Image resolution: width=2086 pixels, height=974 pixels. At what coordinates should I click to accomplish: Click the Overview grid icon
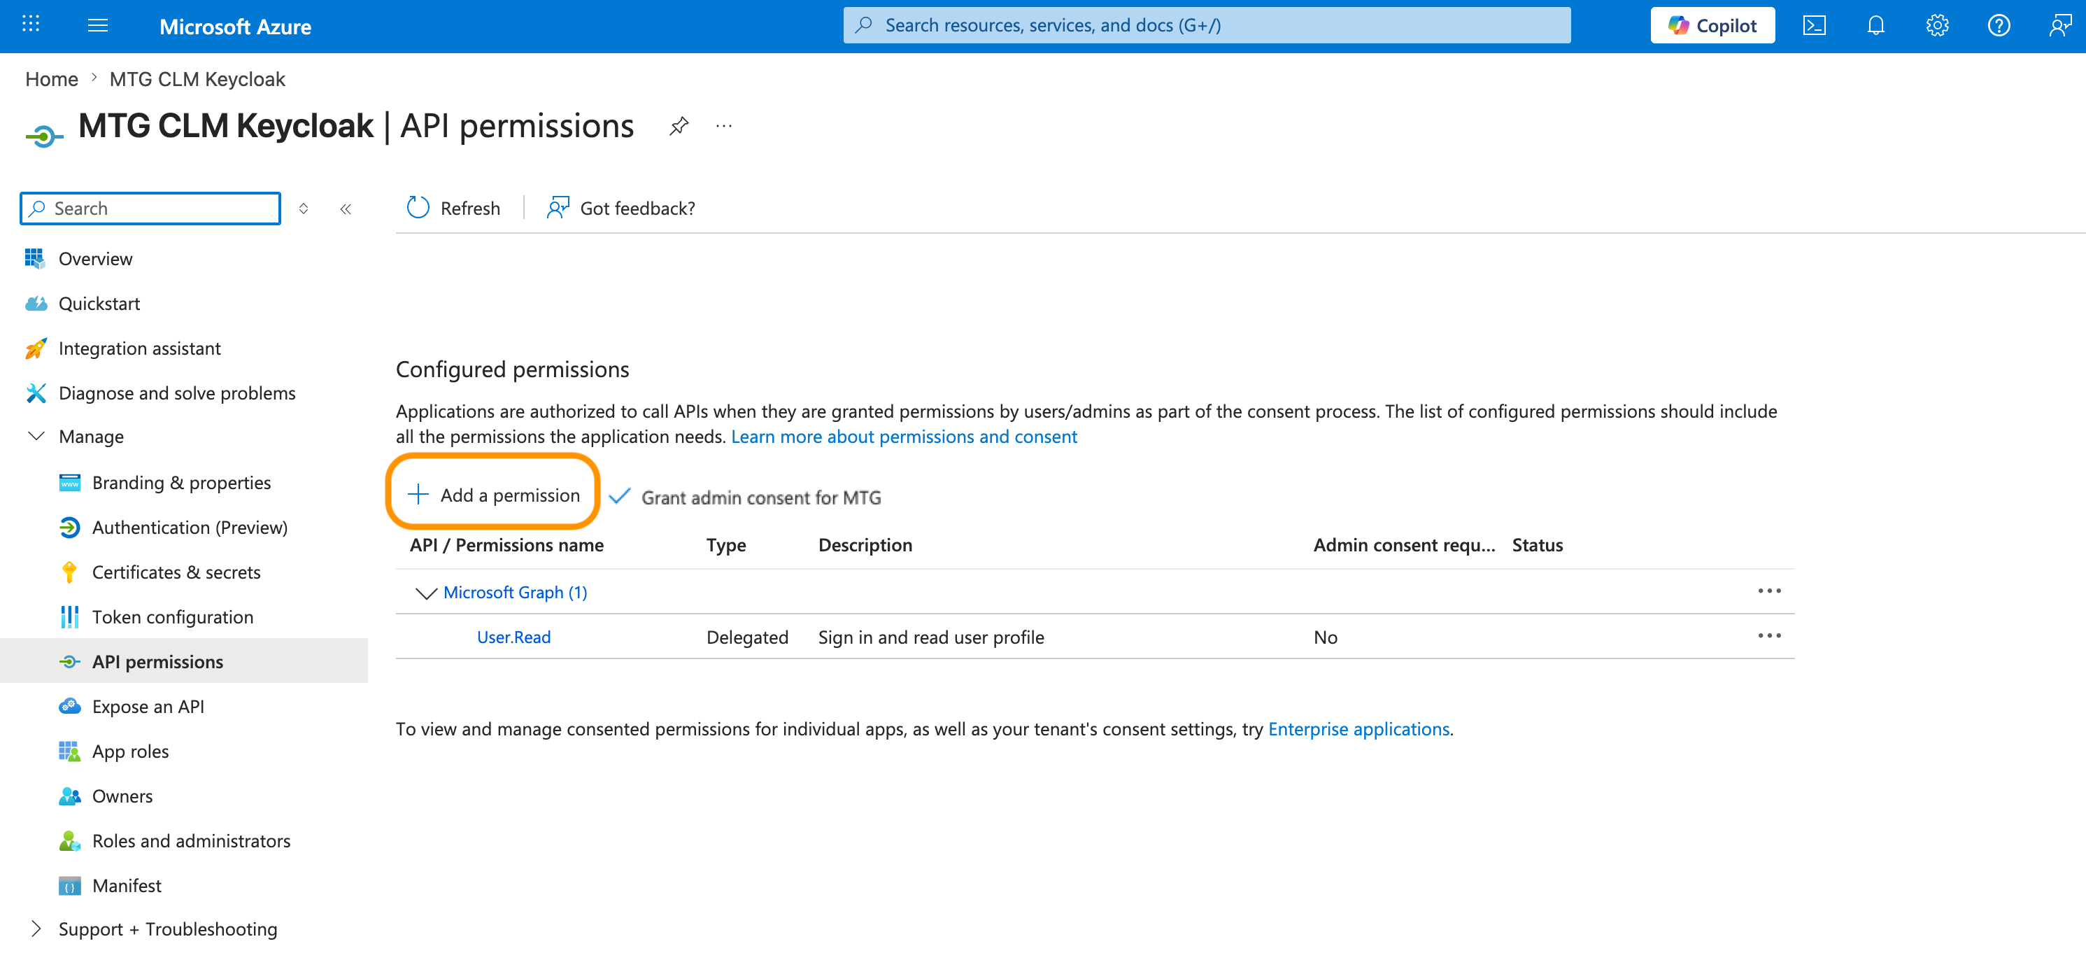coord(35,258)
